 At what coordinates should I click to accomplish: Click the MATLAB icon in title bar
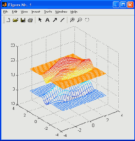click(x=4, y=5)
